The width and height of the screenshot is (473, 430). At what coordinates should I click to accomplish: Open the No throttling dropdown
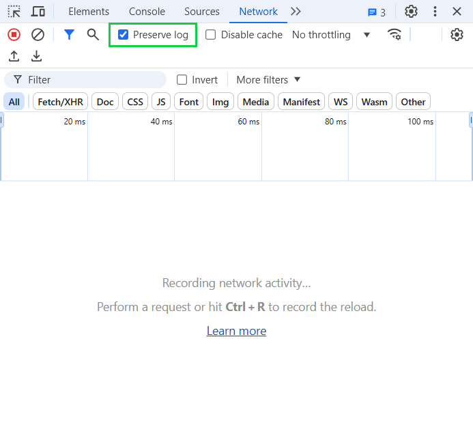[330, 35]
